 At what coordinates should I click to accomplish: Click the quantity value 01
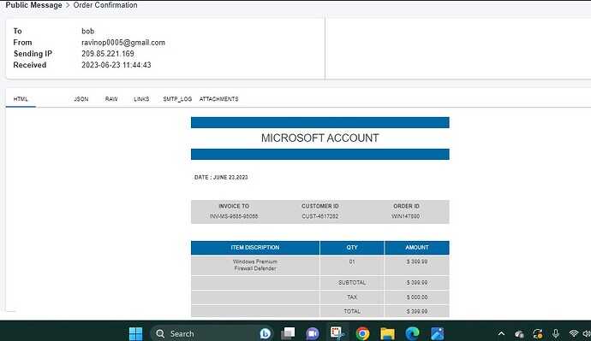352,262
